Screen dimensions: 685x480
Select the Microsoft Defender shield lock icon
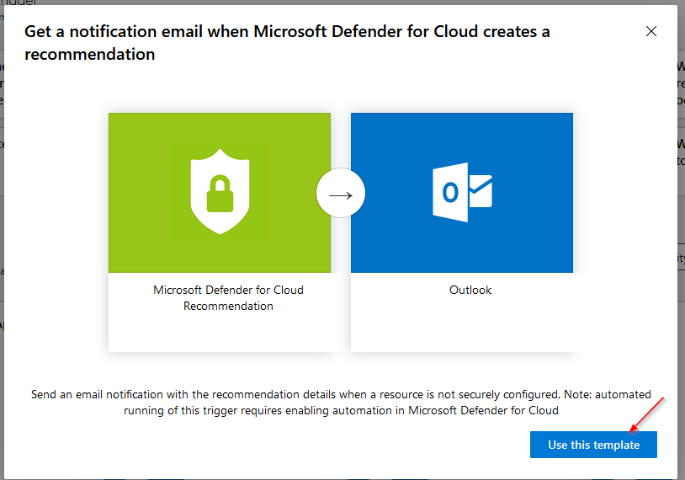click(x=220, y=191)
